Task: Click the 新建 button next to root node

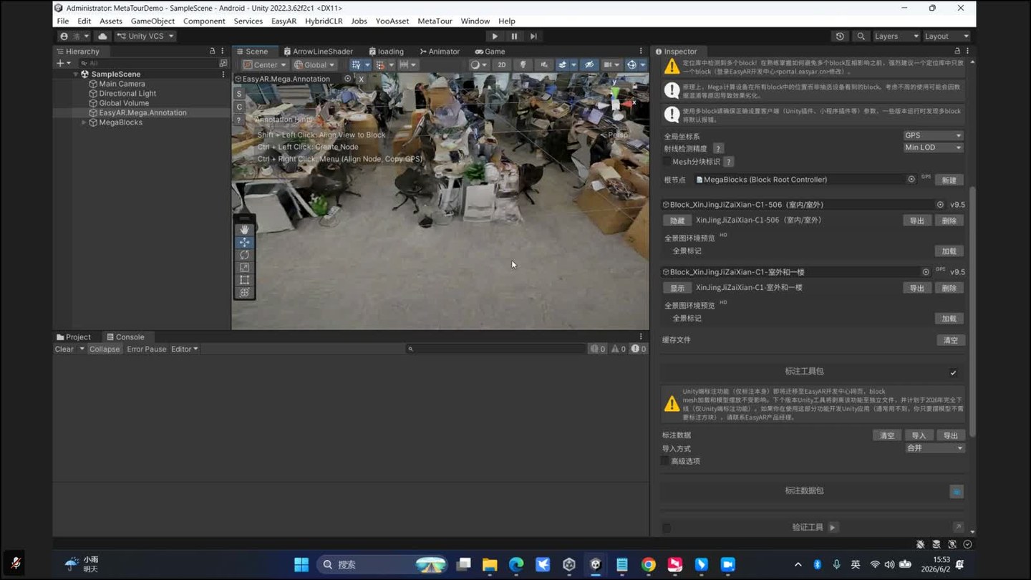Action: (949, 180)
